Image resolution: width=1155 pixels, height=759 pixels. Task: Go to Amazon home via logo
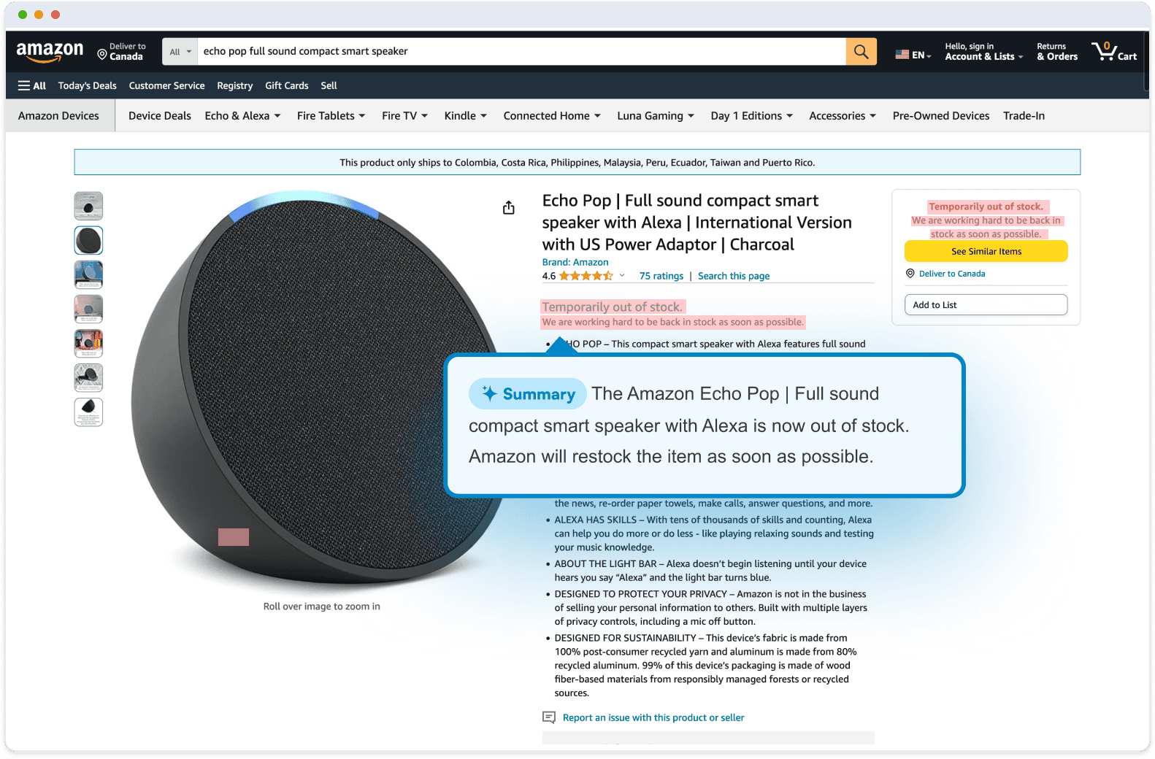click(50, 52)
